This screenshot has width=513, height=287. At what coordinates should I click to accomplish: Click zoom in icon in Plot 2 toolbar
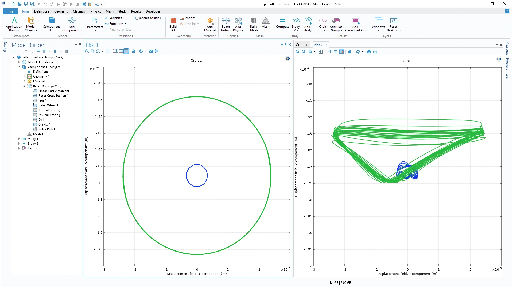pyautogui.click(x=297, y=52)
